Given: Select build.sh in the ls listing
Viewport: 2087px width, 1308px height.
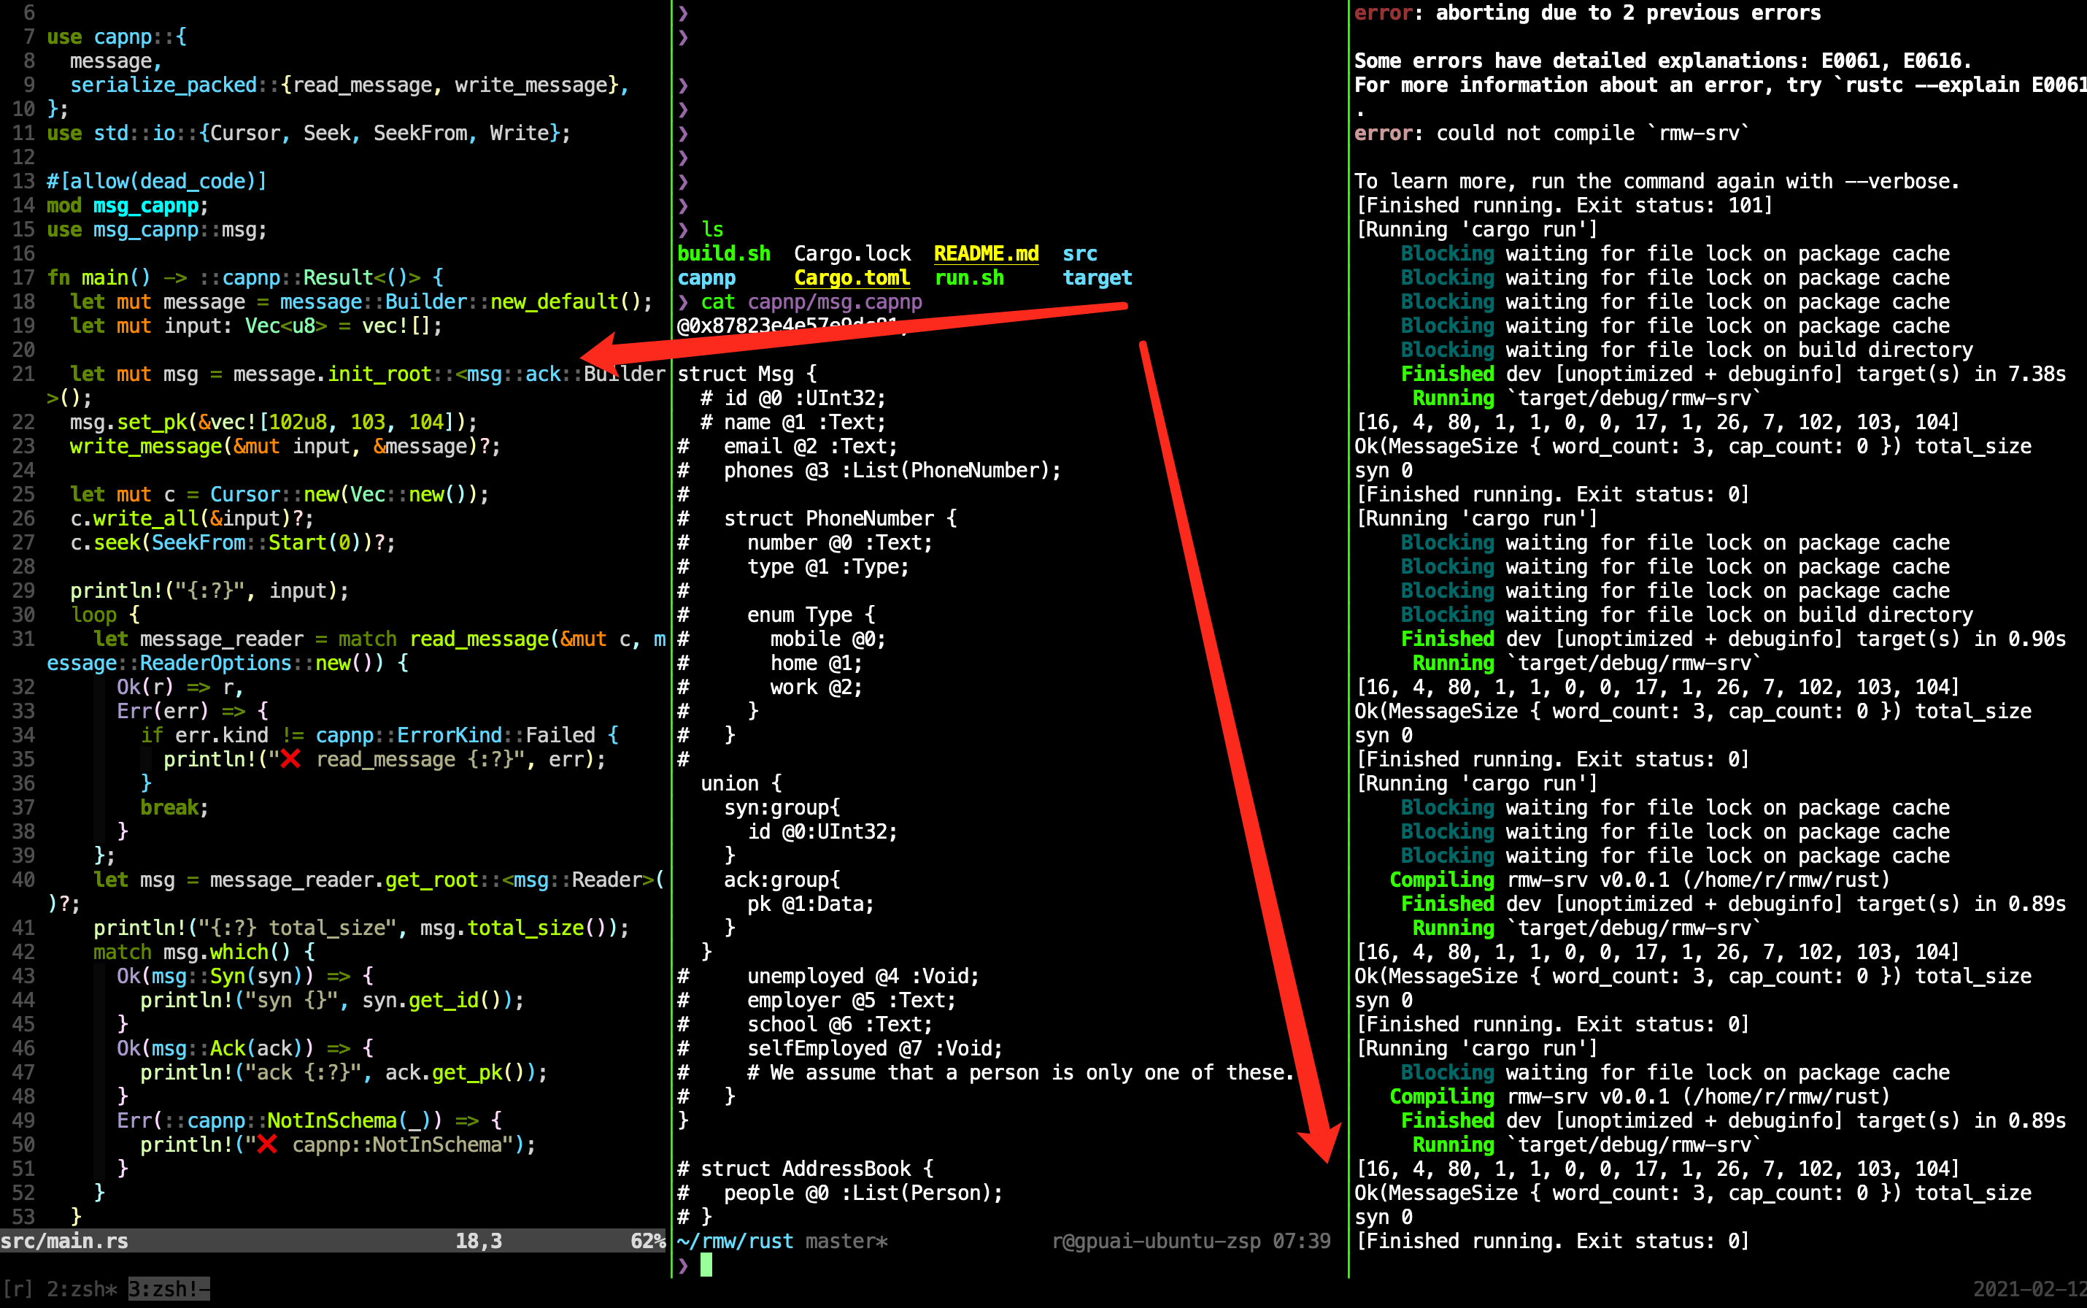Looking at the screenshot, I should 723,253.
